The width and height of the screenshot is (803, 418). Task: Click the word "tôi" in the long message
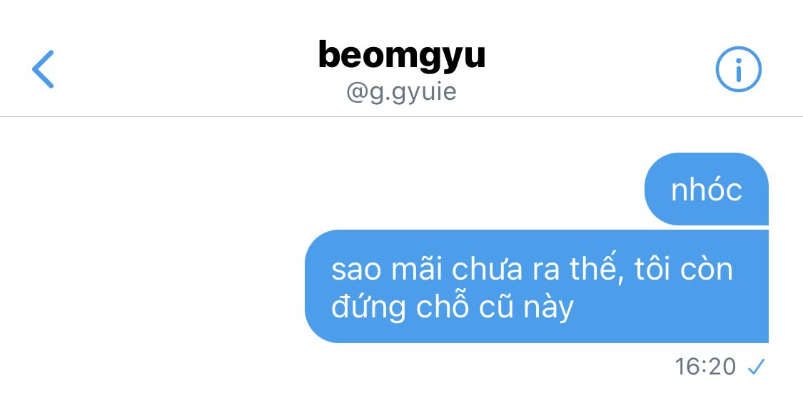pos(652,269)
